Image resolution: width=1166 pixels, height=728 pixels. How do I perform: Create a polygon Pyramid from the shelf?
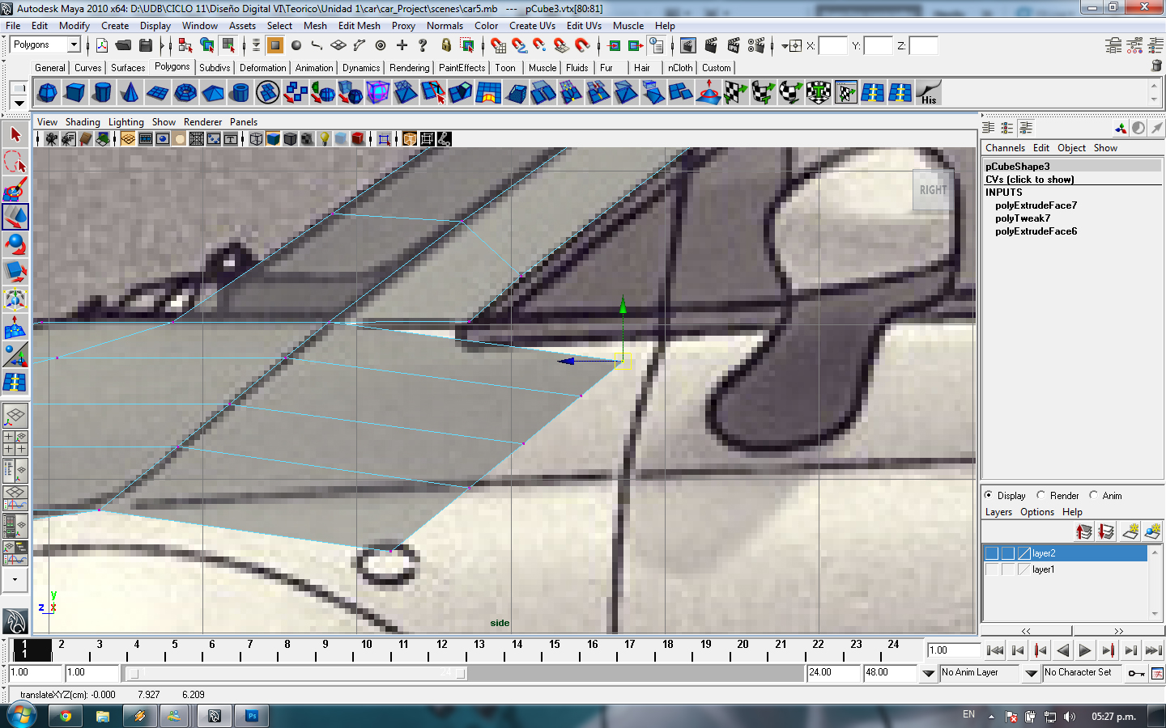(213, 93)
